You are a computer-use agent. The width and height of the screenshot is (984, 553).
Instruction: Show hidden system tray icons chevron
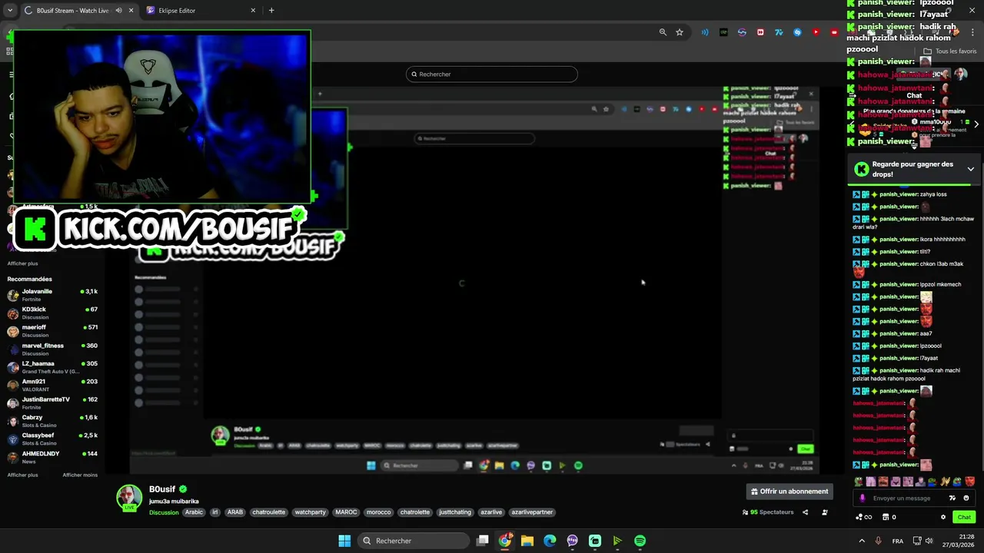pyautogui.click(x=862, y=541)
